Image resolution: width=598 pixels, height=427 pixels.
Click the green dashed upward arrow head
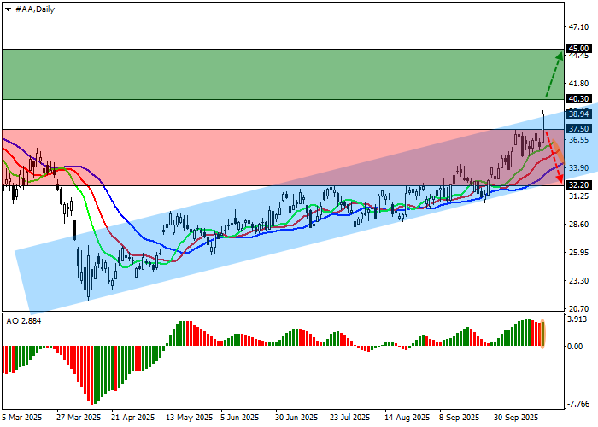pyautogui.click(x=560, y=56)
